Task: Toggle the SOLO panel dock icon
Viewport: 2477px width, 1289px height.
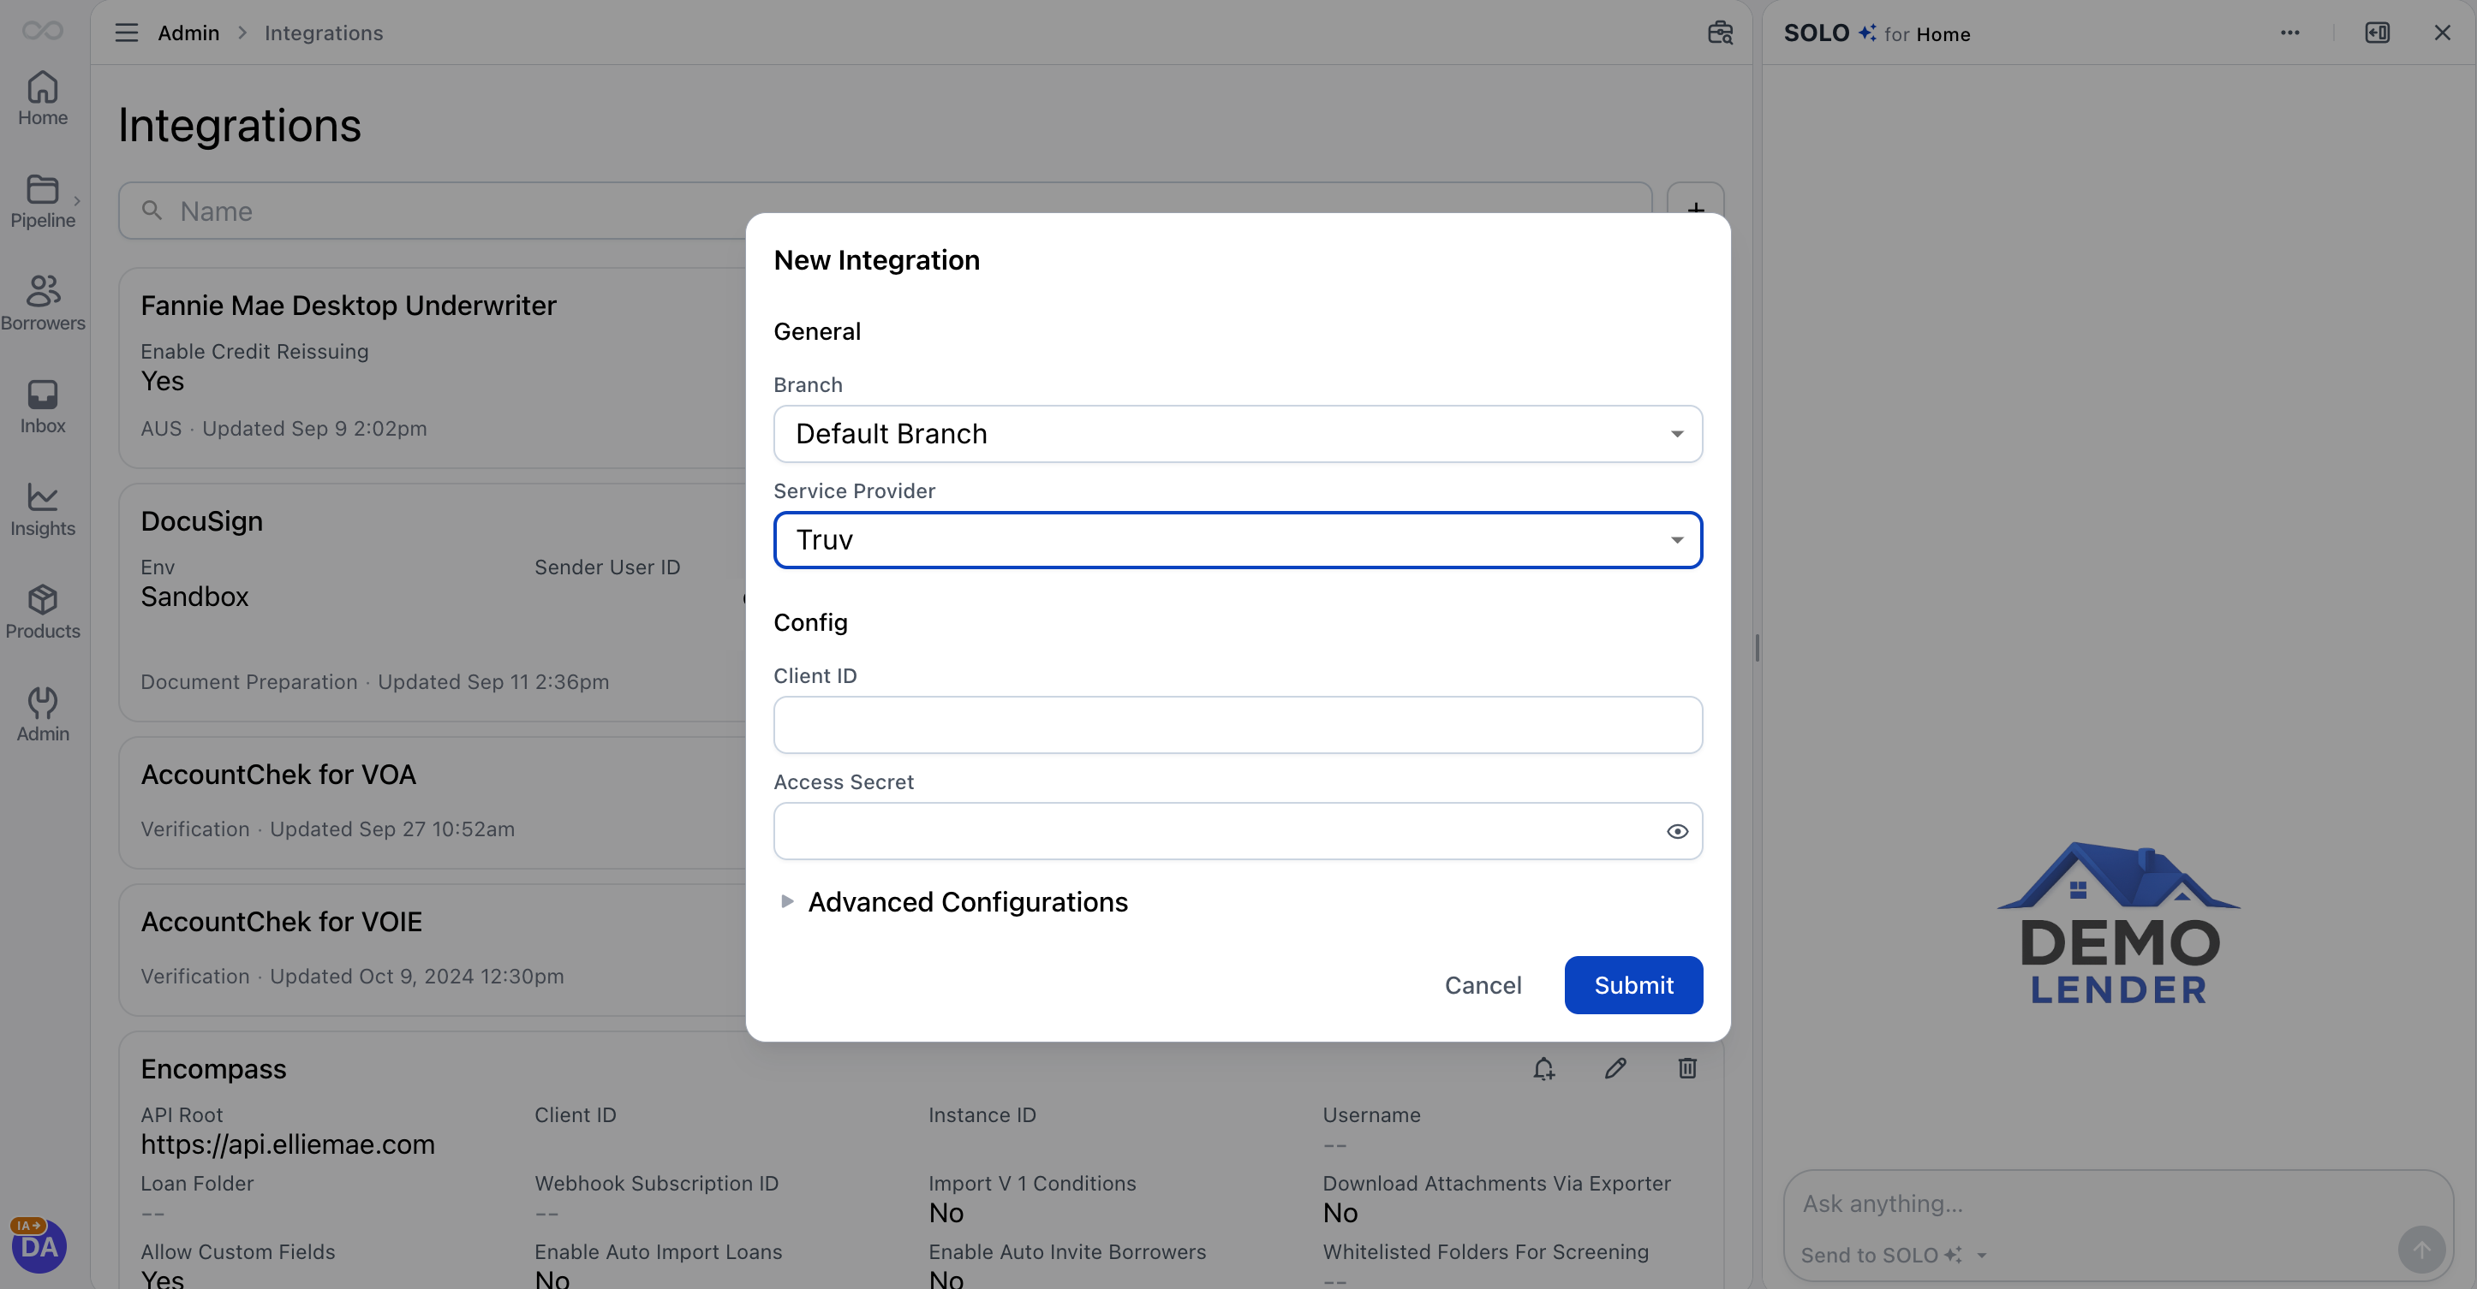Action: tap(2377, 33)
